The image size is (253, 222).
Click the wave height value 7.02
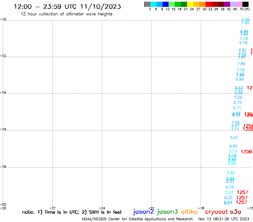tap(241, 70)
